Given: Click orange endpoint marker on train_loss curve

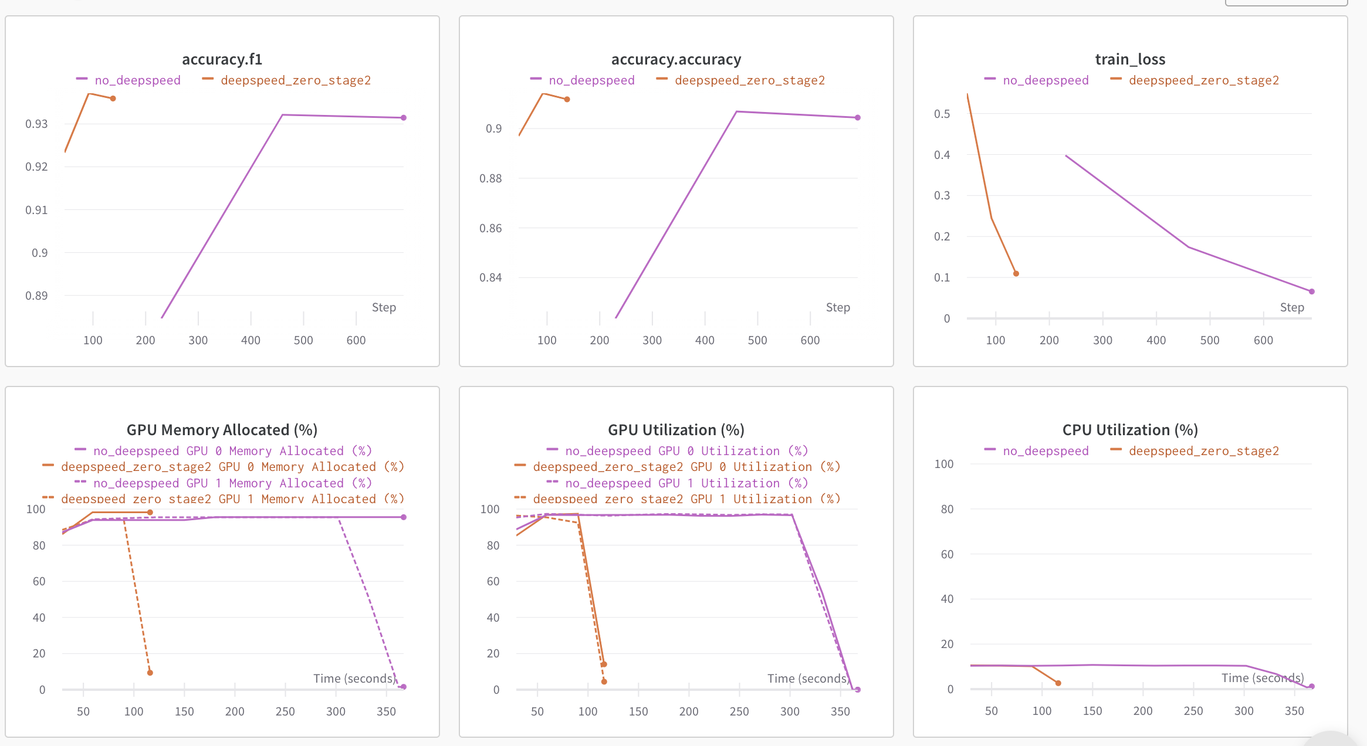Looking at the screenshot, I should (x=1016, y=274).
